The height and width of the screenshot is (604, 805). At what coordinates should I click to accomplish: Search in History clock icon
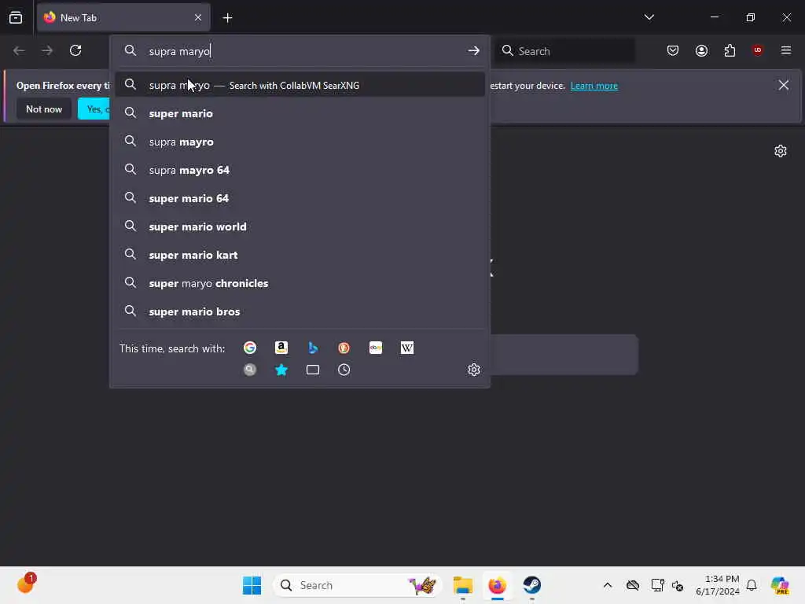(344, 370)
